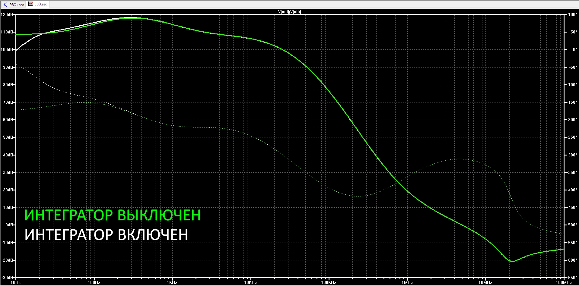Click the -200° phase axis label
The image size is (579, 286).
(x=572, y=120)
